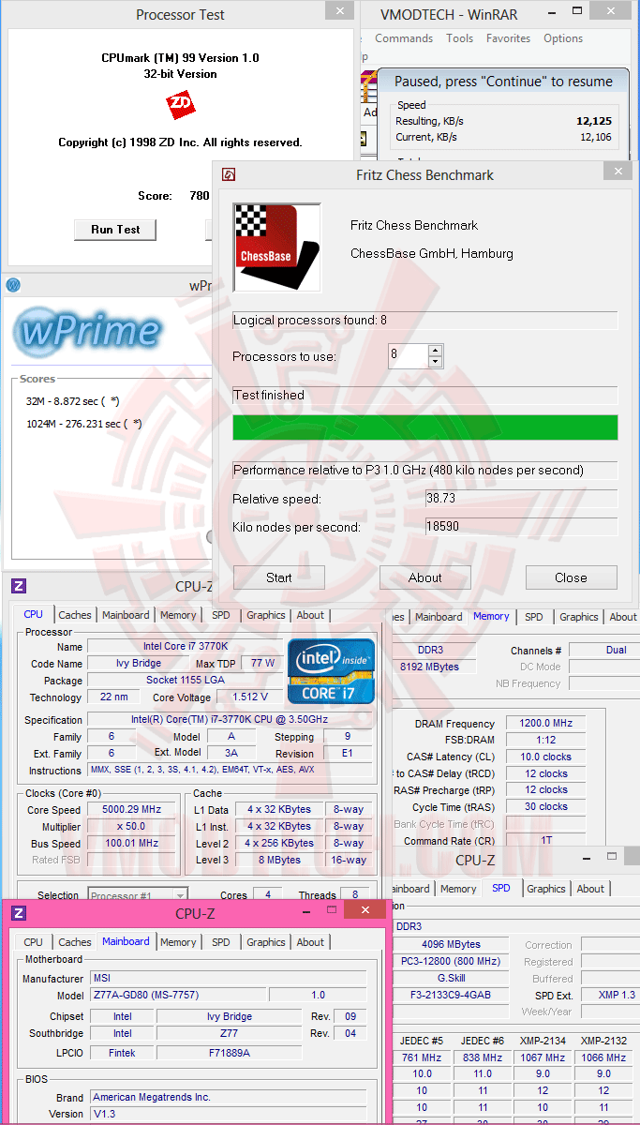Select SPD tab in CPU-Z Memory window
Viewport: 640px width, 1125px height.
[533, 617]
